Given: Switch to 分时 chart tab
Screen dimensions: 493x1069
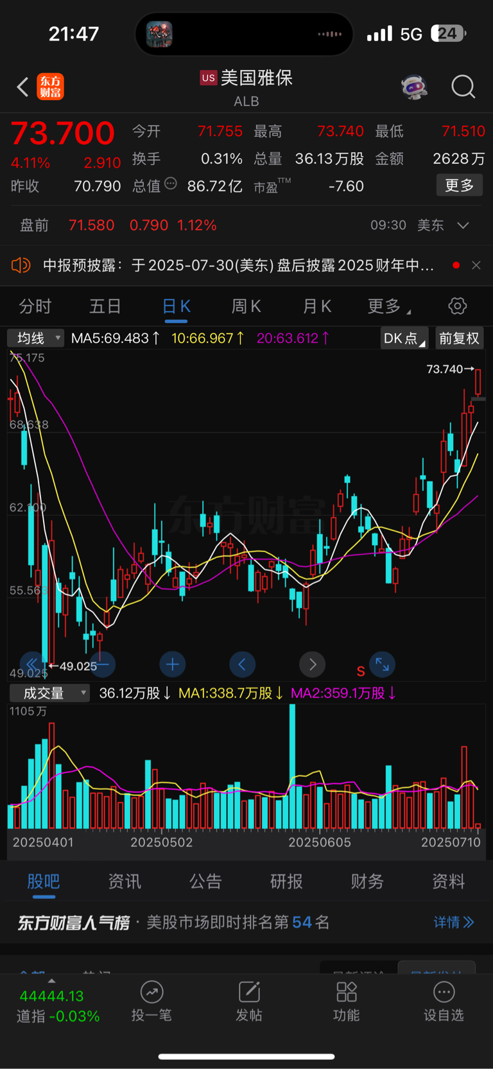Looking at the screenshot, I should (x=35, y=306).
